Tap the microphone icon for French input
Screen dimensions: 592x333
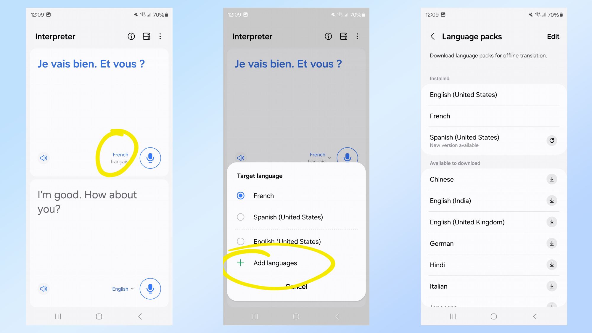150,158
